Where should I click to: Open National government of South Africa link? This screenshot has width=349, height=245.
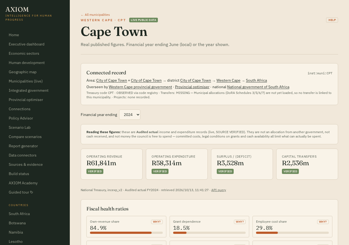coord(258,87)
